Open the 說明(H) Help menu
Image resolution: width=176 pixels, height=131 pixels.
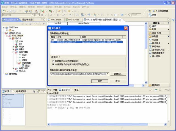coord(86,7)
